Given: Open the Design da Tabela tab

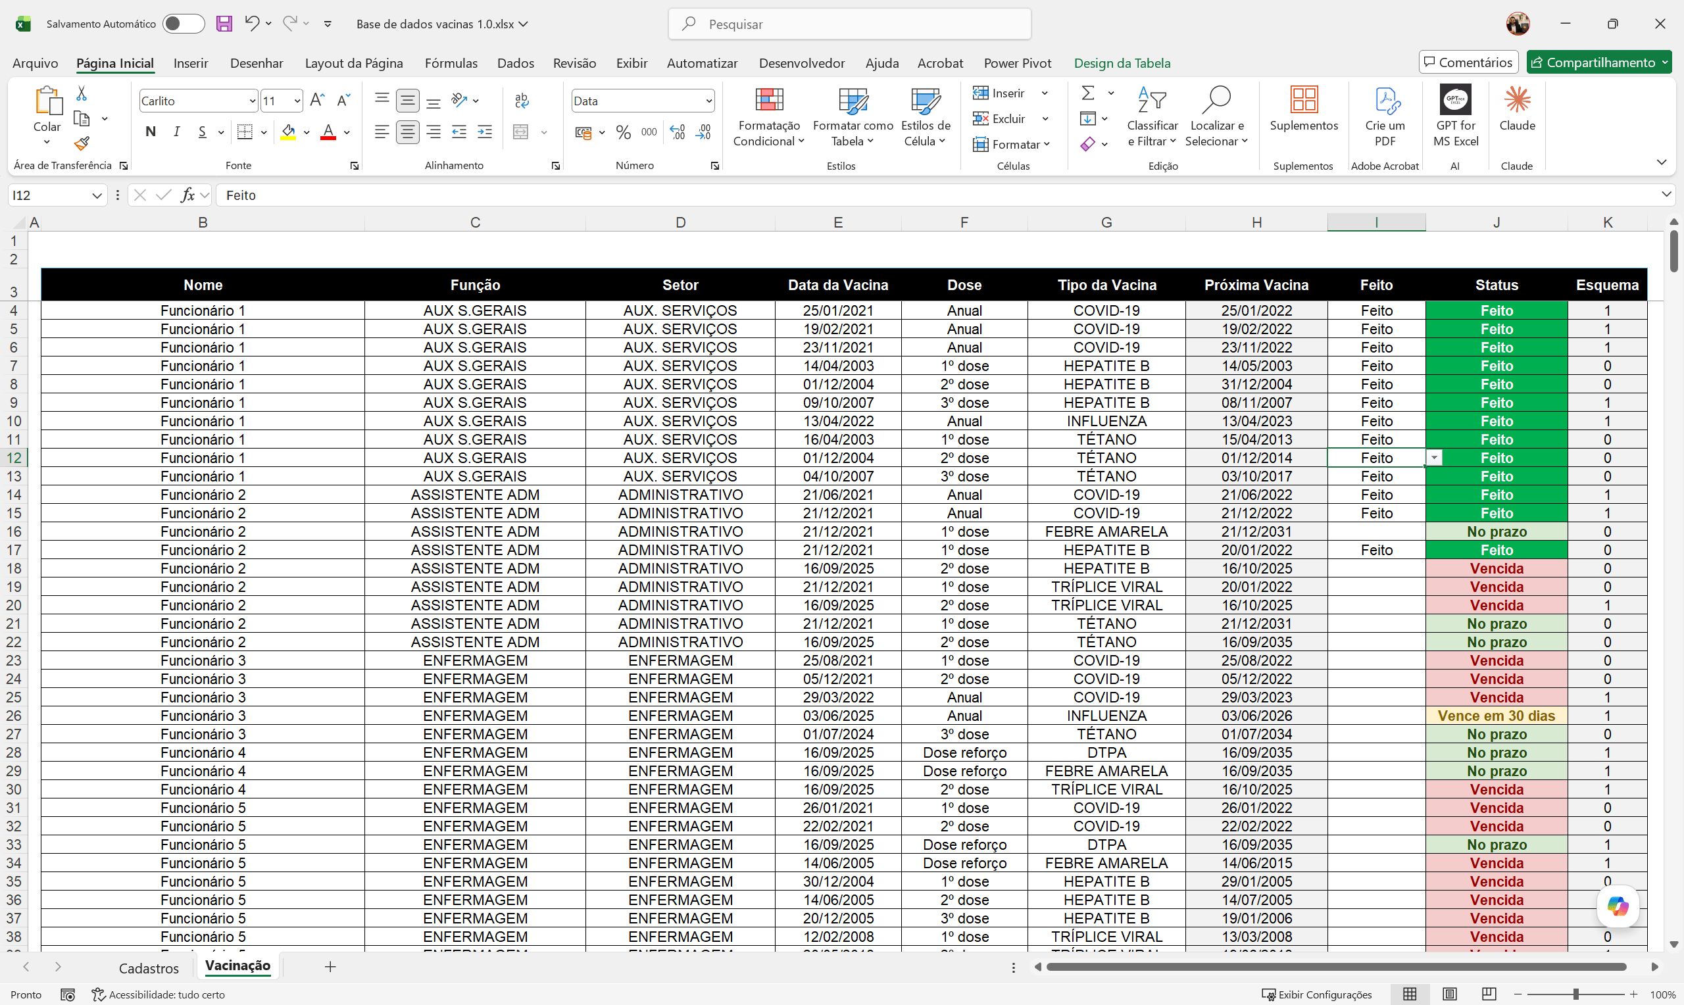Looking at the screenshot, I should click(x=1122, y=63).
